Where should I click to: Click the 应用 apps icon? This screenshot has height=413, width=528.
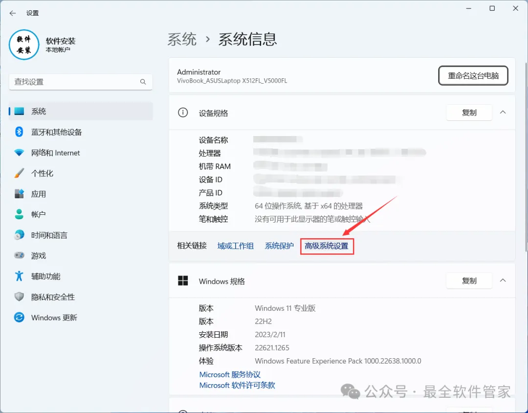(x=19, y=194)
